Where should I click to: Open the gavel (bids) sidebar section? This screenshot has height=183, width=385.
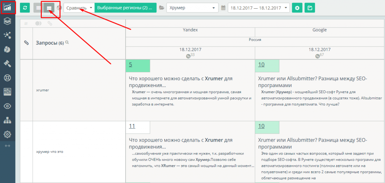[8, 64]
